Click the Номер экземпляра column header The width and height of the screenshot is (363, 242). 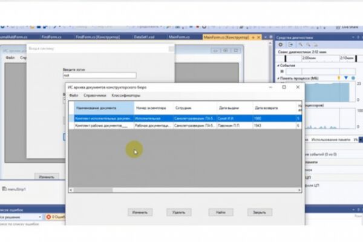pos(154,108)
